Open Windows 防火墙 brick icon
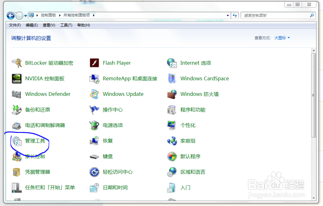The width and height of the screenshot is (323, 206). coord(172,94)
